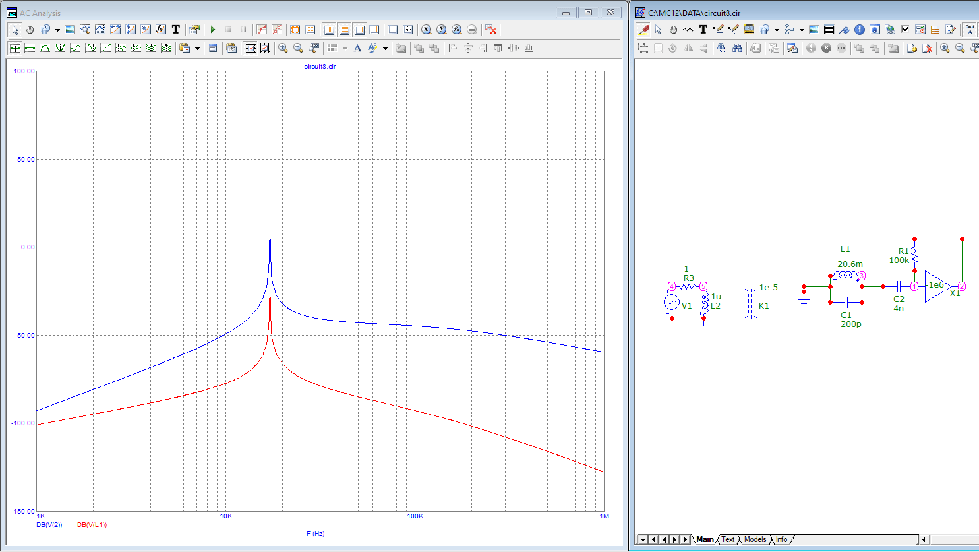Select the Text tool in schematic toolbar

(x=703, y=29)
